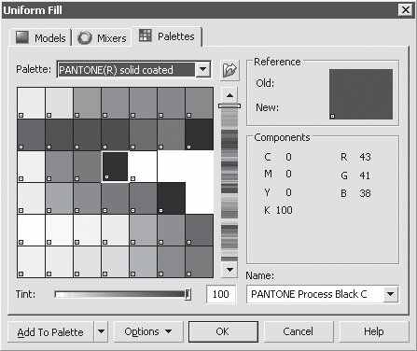This screenshot has height=351, width=417.
Task: Close the Uniform Fill dialog
Action: click(x=406, y=10)
